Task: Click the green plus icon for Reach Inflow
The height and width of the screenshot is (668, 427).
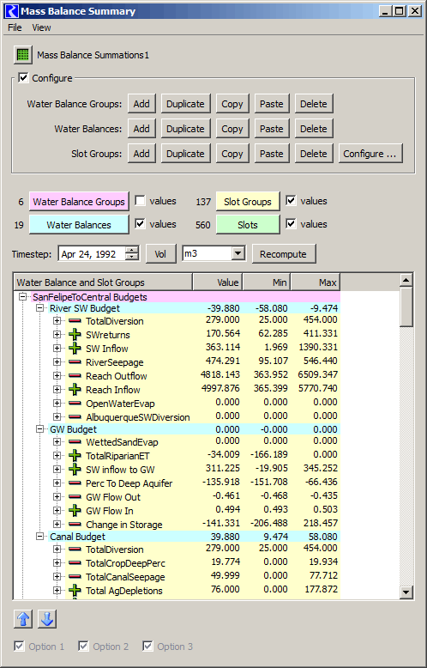Action: coord(75,390)
